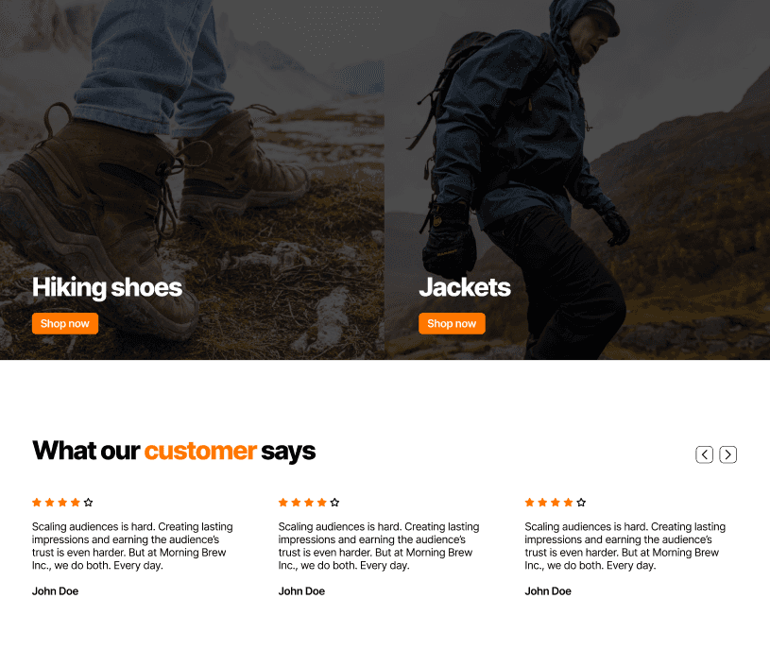Click the hiker in jacket photo

click(577, 147)
